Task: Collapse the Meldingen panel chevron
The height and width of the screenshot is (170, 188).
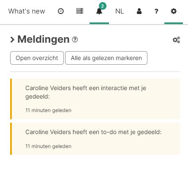Action: pos(12,40)
